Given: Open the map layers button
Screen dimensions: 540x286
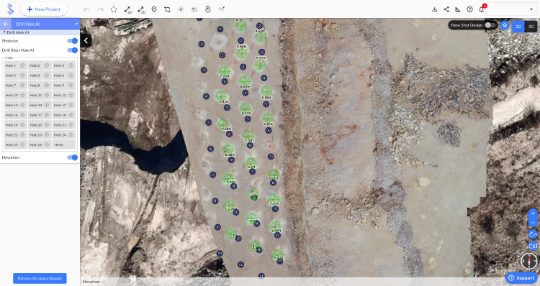Looking at the screenshot, I should [x=505, y=25].
